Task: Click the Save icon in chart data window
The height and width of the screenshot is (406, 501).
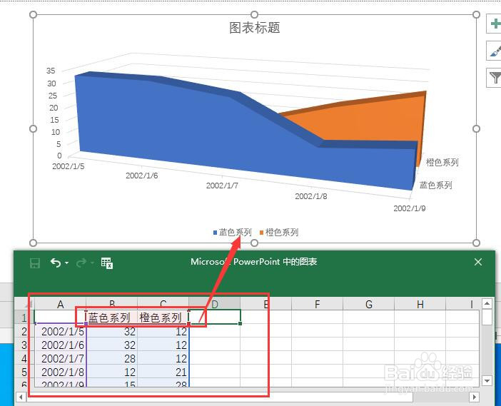Action: point(35,263)
